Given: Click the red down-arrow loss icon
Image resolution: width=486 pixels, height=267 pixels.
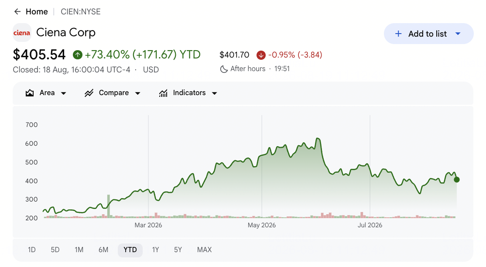Looking at the screenshot, I should pyautogui.click(x=261, y=55).
